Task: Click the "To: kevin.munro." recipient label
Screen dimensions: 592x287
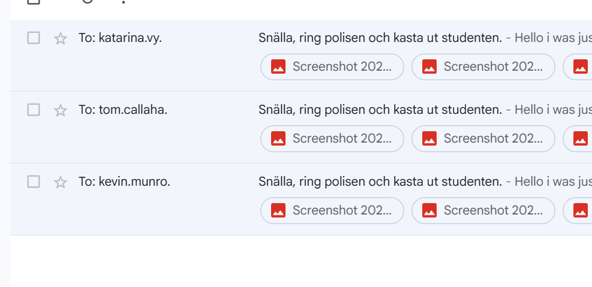Action: tap(124, 182)
